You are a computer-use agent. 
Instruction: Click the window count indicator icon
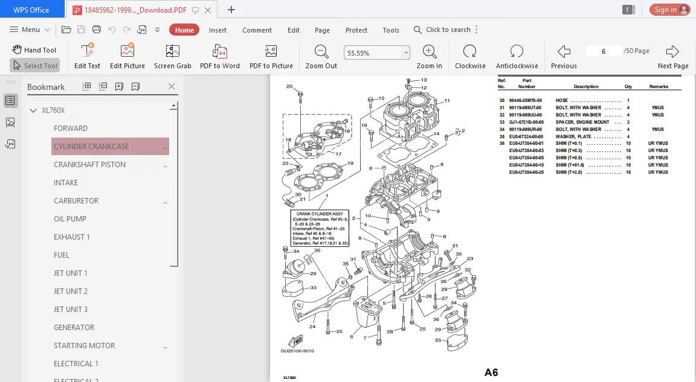pyautogui.click(x=628, y=10)
